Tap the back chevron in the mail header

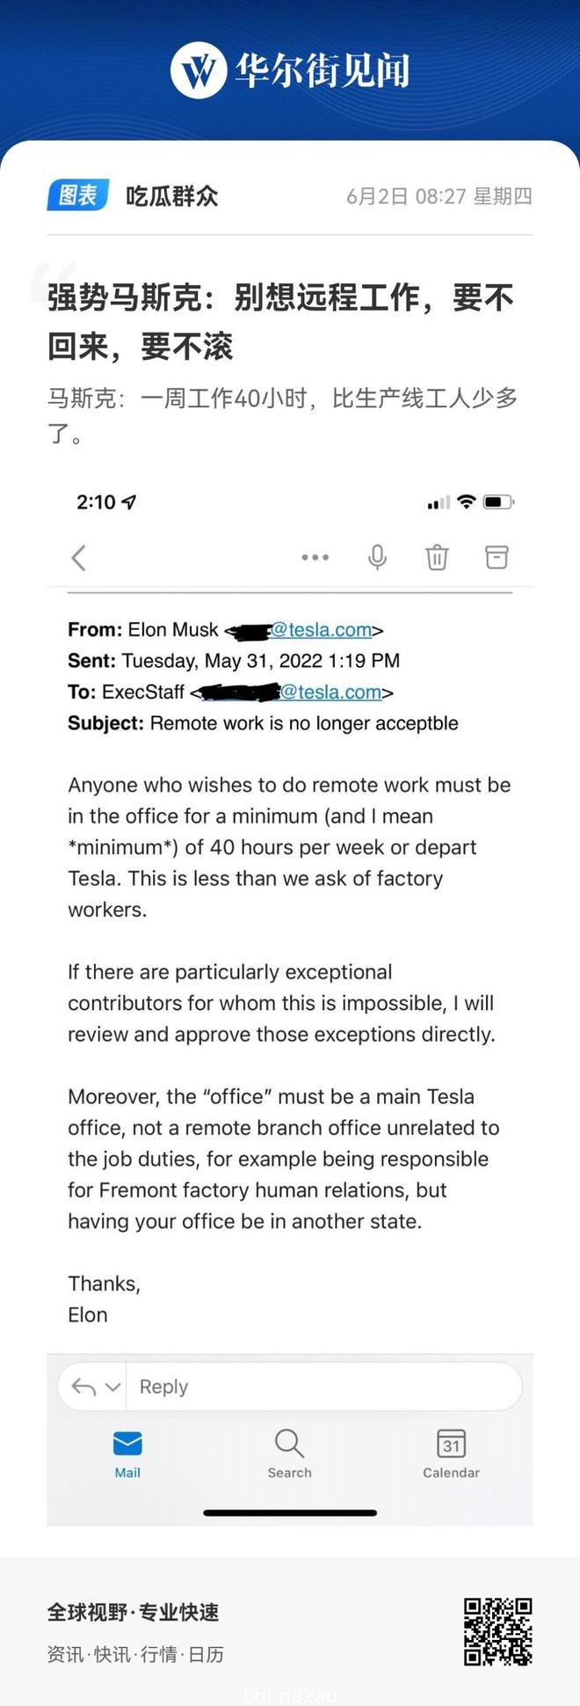[79, 557]
